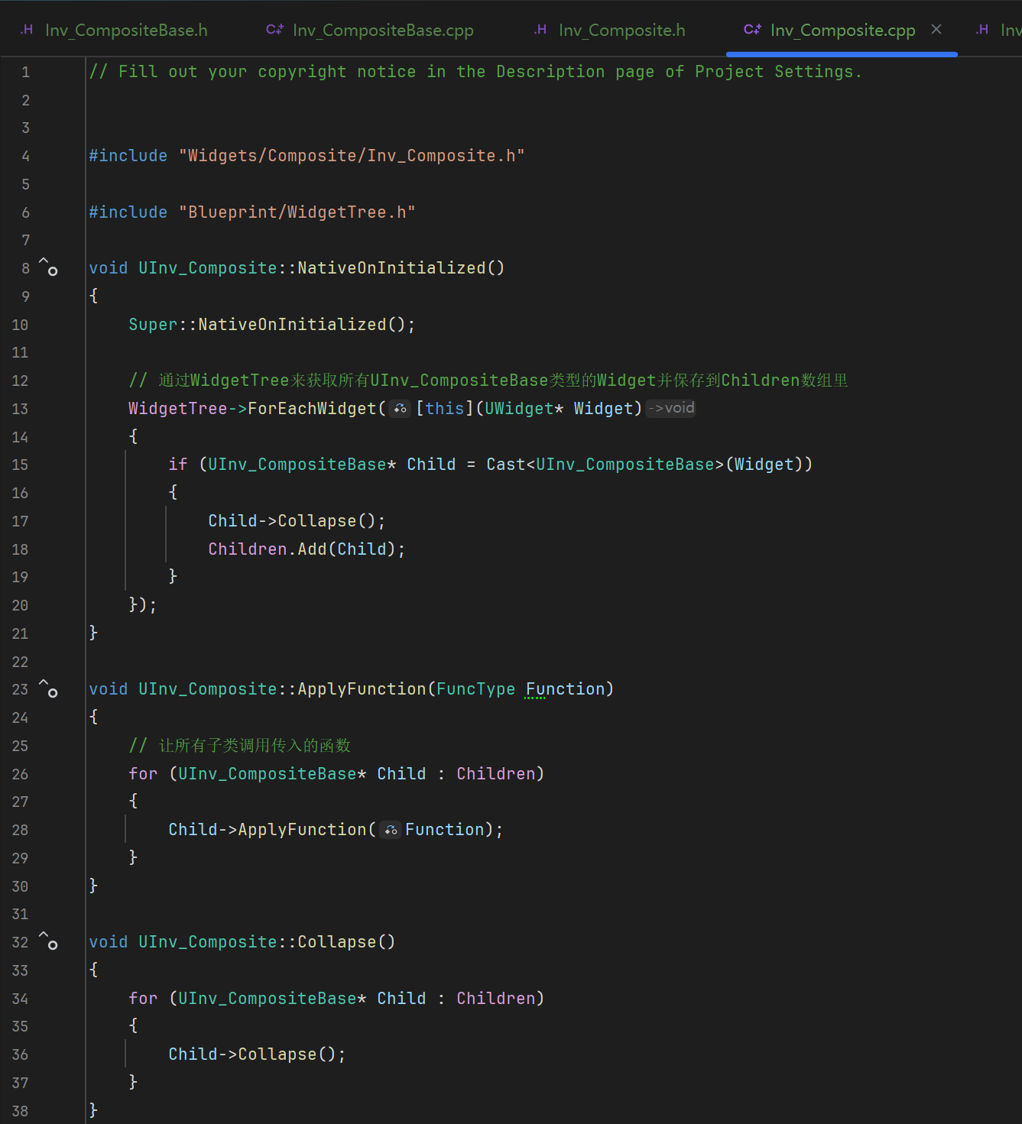Click Children in the for loop on line 26
The height and width of the screenshot is (1124, 1022).
pos(496,774)
